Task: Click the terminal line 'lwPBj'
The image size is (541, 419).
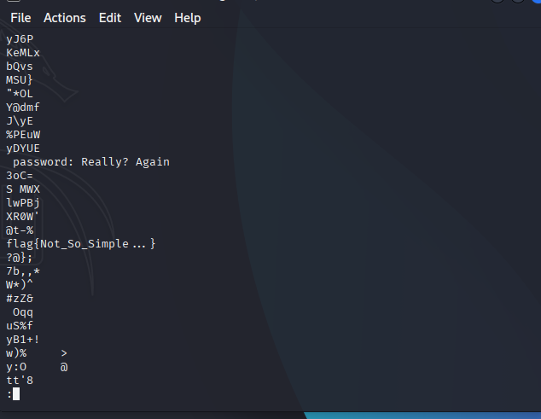Action: 23,203
